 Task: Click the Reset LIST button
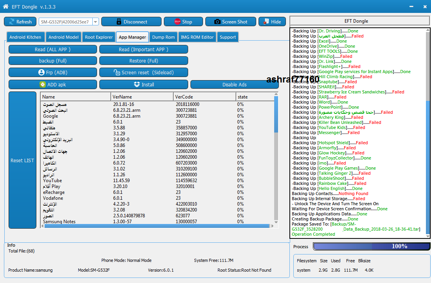[x=22, y=160]
